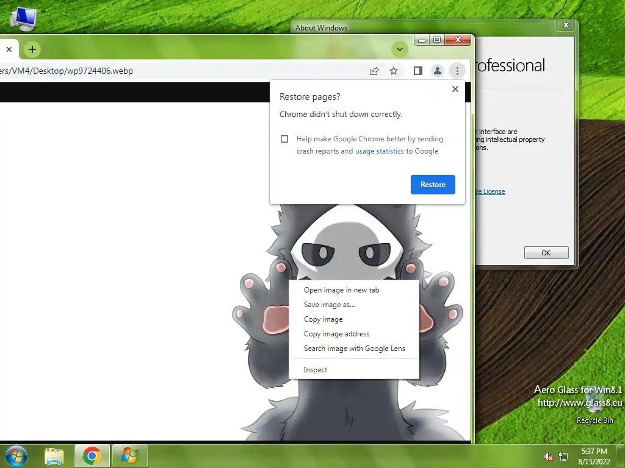Minimize the Chrome window
The width and height of the screenshot is (625, 468).
click(x=422, y=40)
